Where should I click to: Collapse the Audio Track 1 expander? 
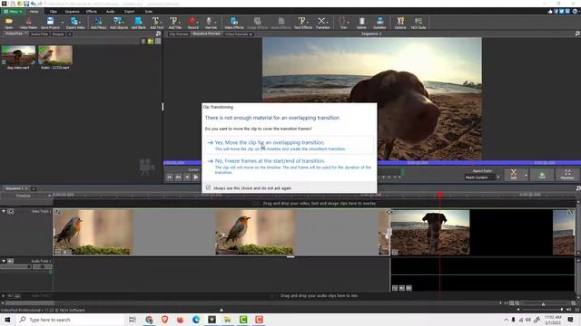point(4,261)
